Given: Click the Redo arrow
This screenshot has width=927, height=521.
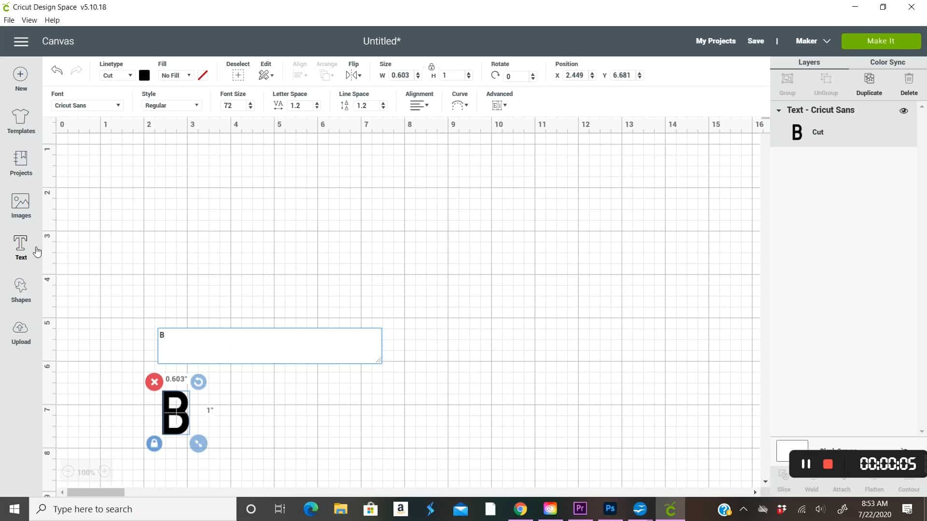Looking at the screenshot, I should [76, 70].
